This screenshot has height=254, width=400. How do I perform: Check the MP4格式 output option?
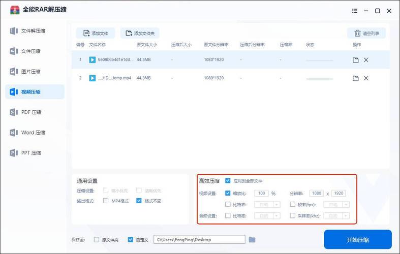click(106, 201)
